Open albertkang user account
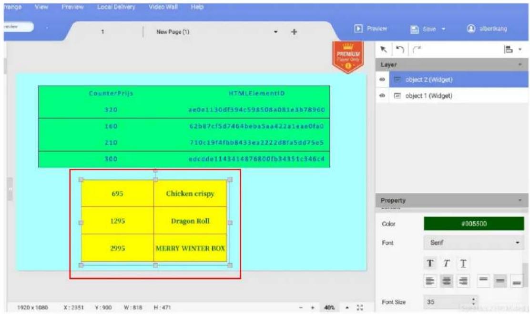This screenshot has width=530, height=314. pyautogui.click(x=487, y=29)
